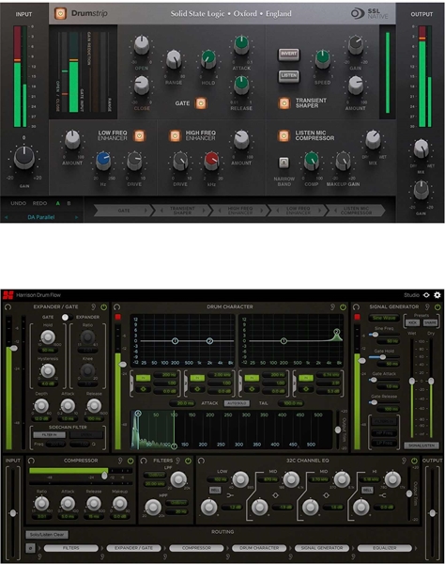
Task: Select the next preset arrow beside DA Parallel
Action: pyautogui.click(x=76, y=217)
